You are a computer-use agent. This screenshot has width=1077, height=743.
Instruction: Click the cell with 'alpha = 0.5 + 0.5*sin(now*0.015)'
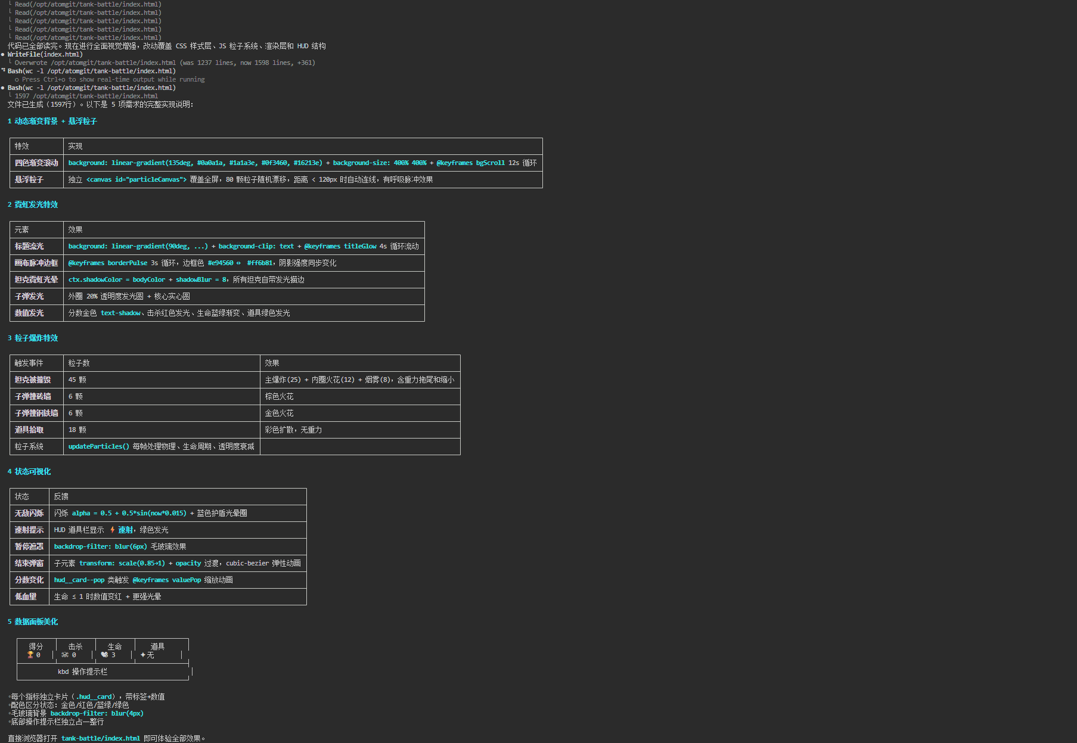point(178,513)
